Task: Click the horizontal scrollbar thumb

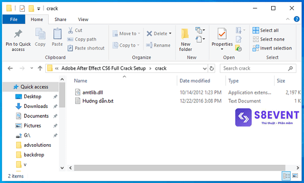Action: coord(179,168)
